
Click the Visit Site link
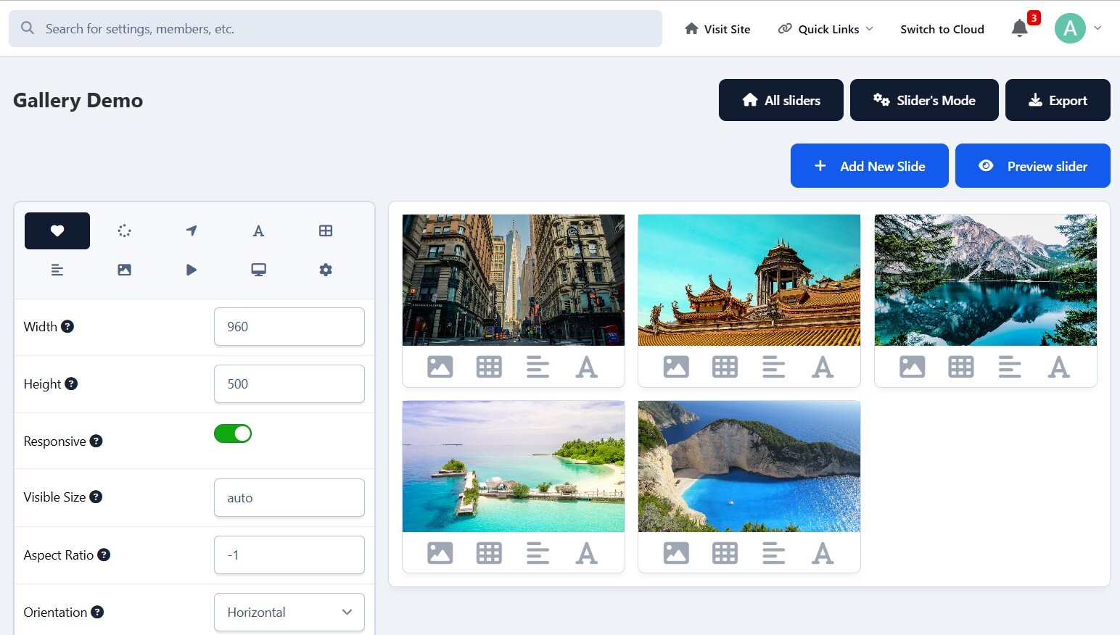(717, 29)
